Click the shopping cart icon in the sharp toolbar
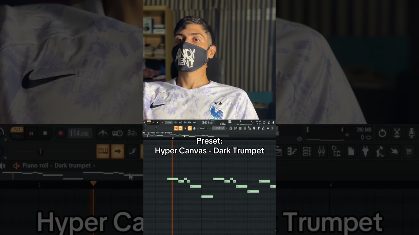 pos(272,128)
